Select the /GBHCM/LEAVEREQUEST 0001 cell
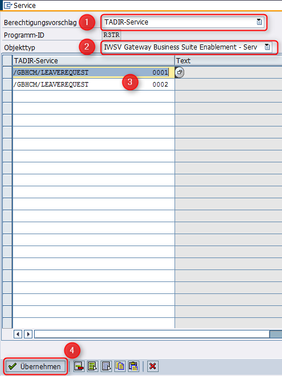The image size is (282, 376). pos(94,72)
